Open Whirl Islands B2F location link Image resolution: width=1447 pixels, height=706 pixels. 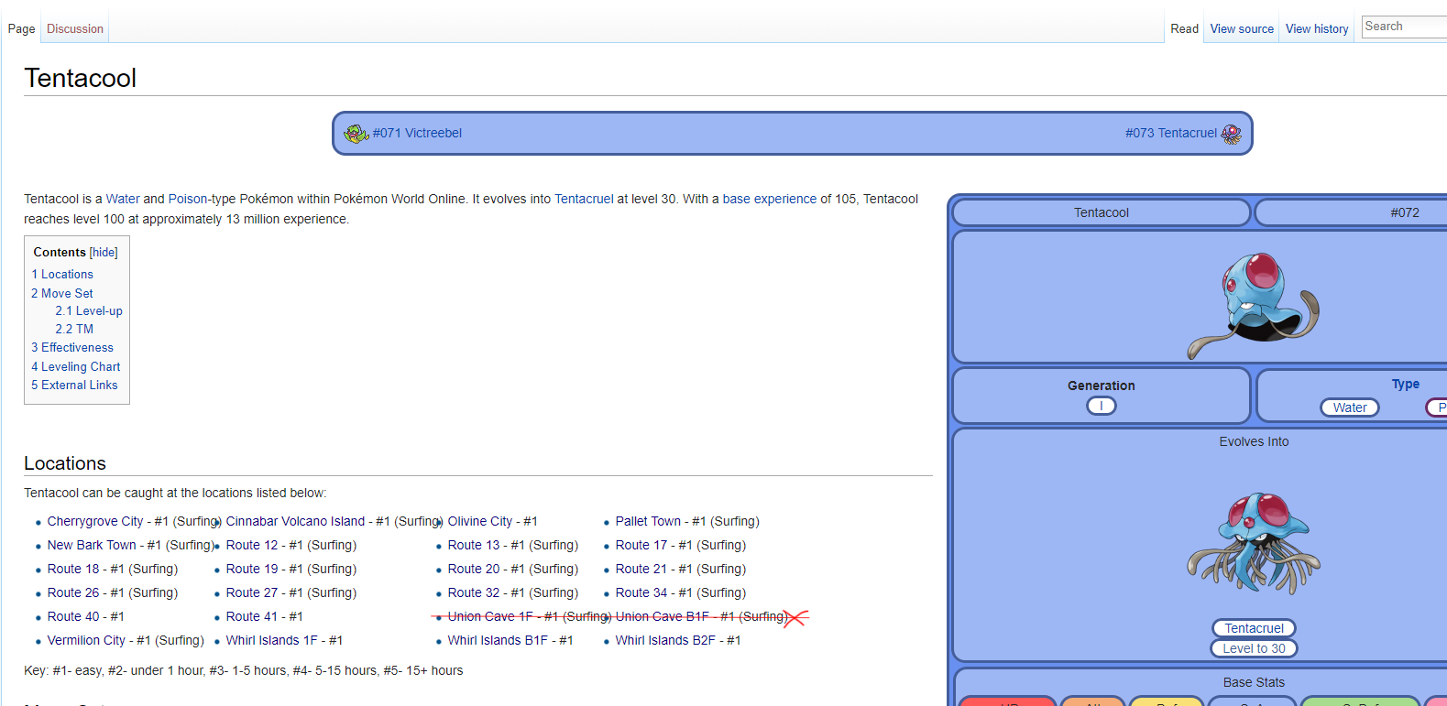coord(665,640)
